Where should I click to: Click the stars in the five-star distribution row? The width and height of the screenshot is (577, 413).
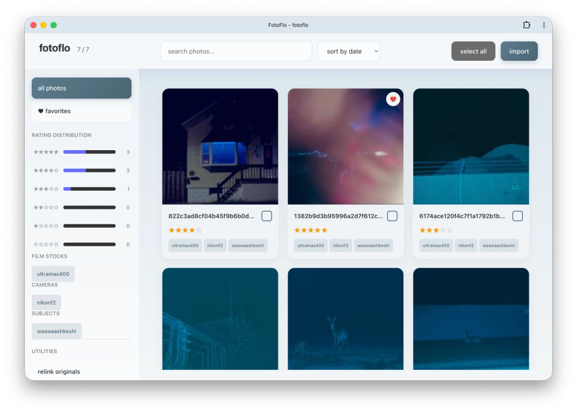click(x=47, y=152)
